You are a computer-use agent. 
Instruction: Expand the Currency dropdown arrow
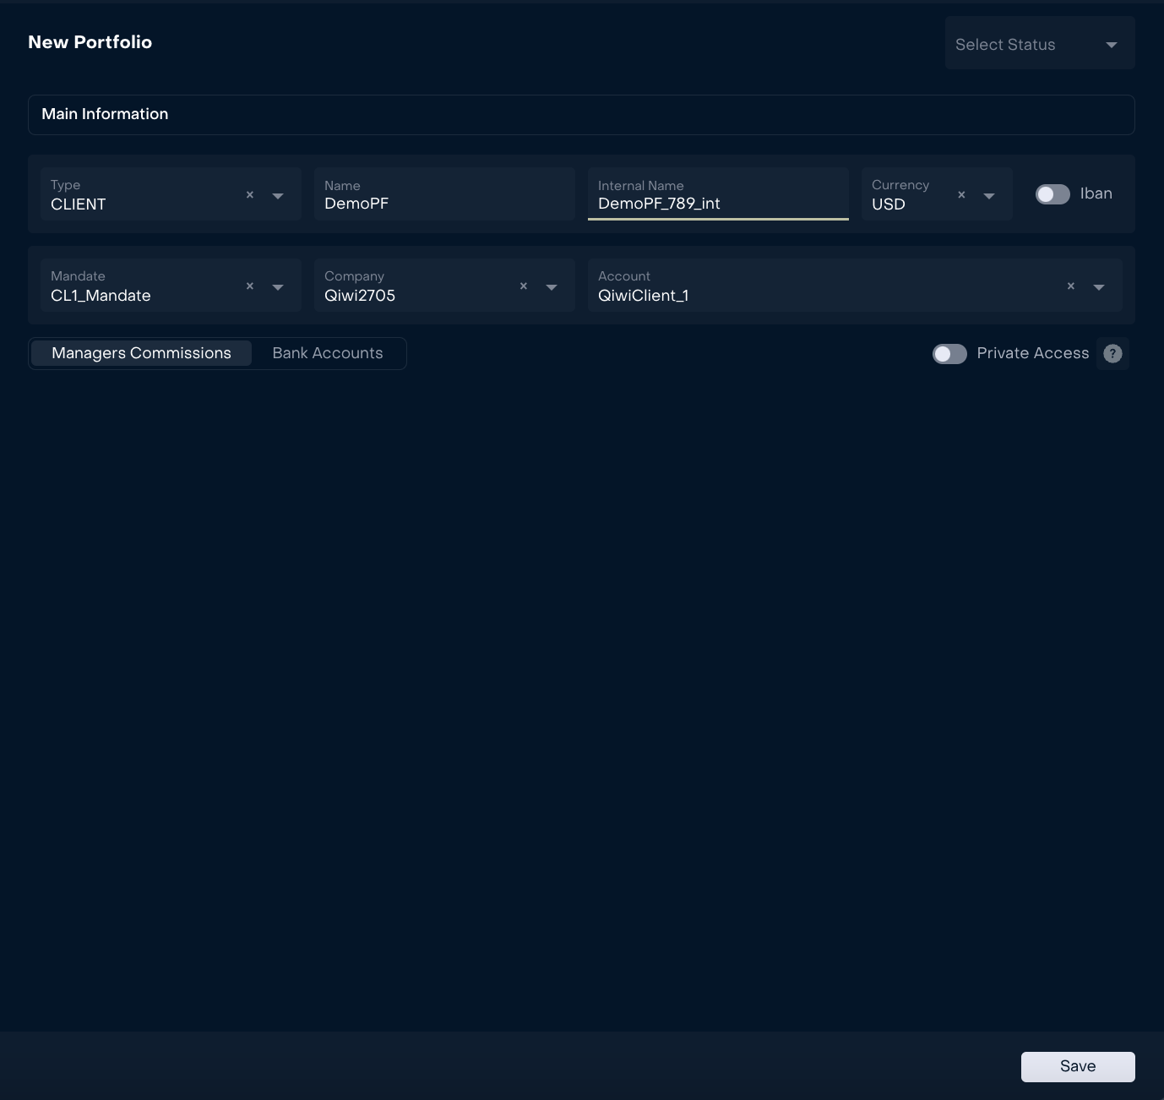[989, 196]
